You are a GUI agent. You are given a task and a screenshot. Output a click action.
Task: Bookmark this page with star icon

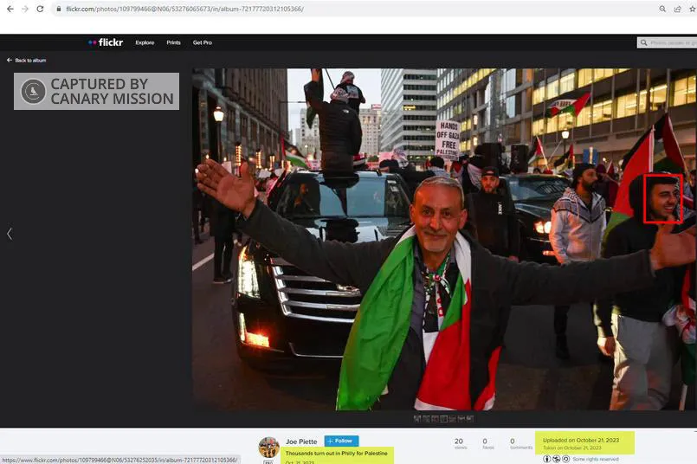[691, 9]
